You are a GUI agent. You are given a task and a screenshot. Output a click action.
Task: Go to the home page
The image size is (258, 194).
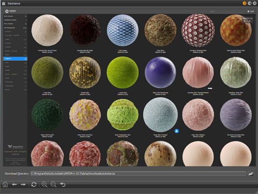pos(5,184)
